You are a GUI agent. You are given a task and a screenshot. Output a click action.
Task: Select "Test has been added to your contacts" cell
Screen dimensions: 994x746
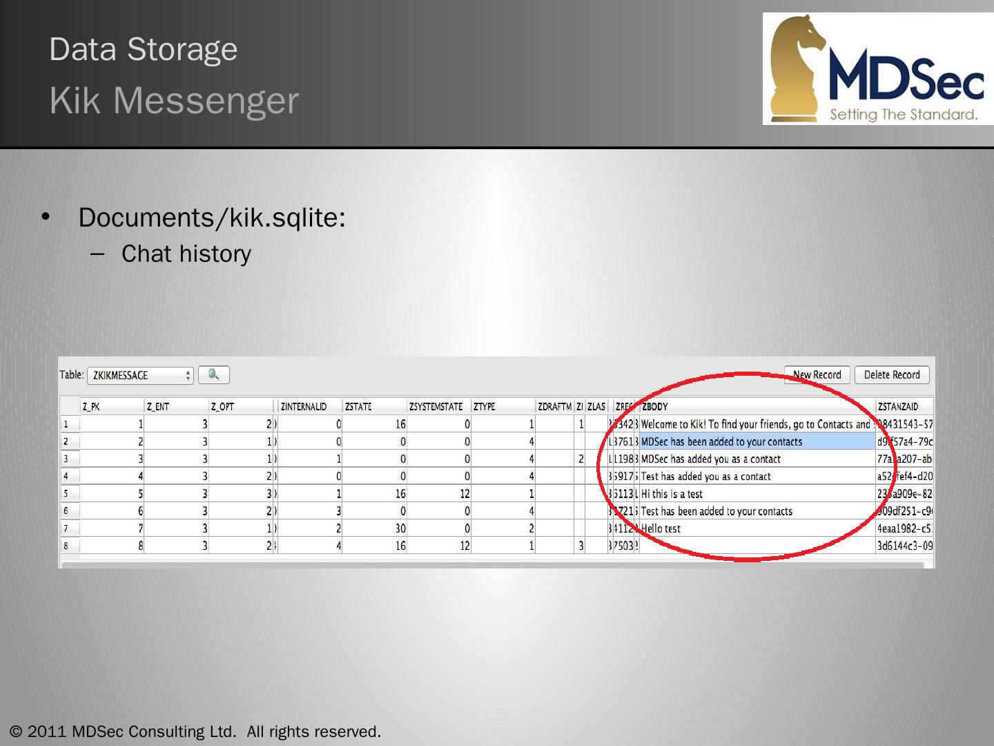pos(757,511)
